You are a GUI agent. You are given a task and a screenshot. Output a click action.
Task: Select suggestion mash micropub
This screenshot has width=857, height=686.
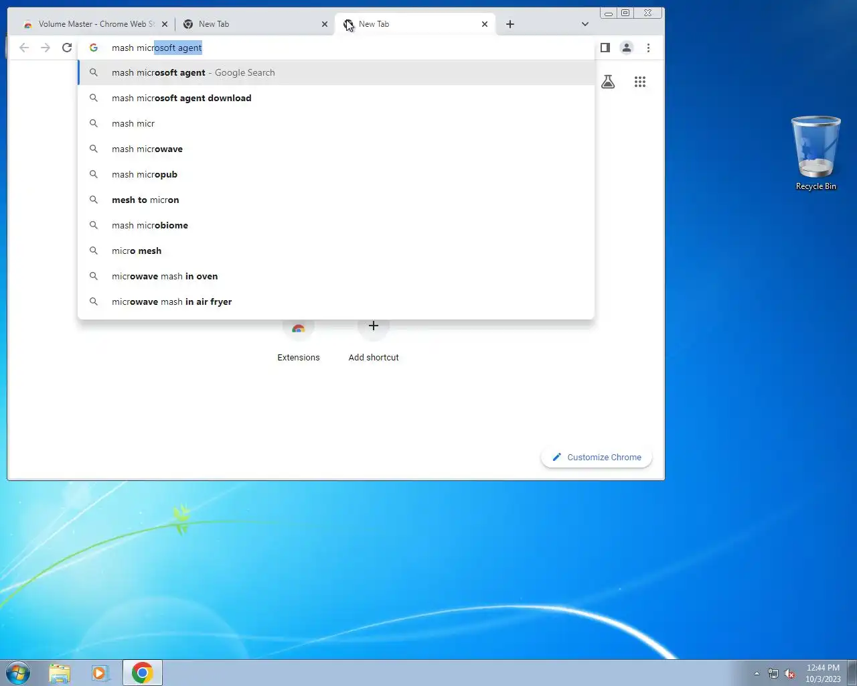point(336,174)
